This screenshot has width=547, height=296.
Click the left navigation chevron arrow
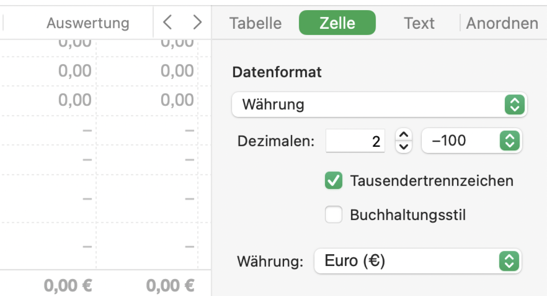tap(168, 22)
